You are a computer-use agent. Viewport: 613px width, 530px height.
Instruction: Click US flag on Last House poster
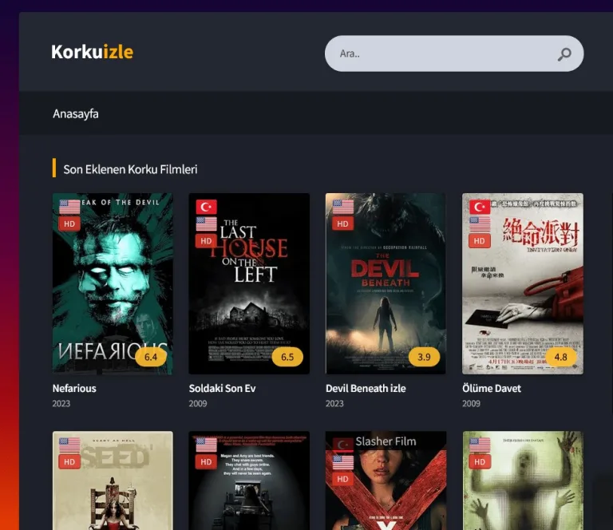pos(207,224)
